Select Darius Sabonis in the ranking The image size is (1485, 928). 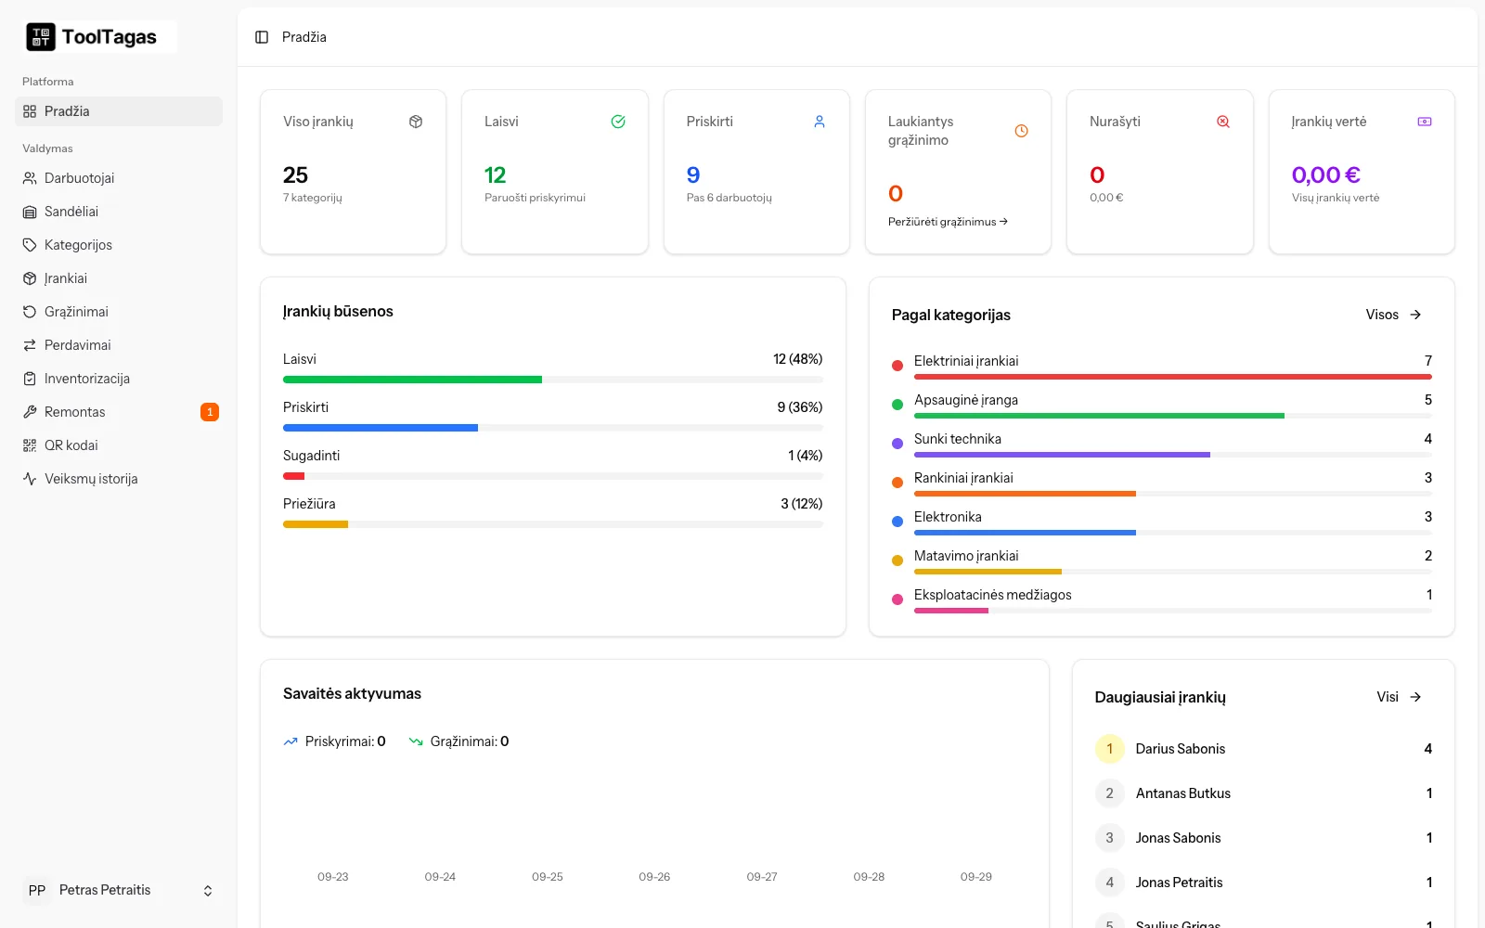1263,749
